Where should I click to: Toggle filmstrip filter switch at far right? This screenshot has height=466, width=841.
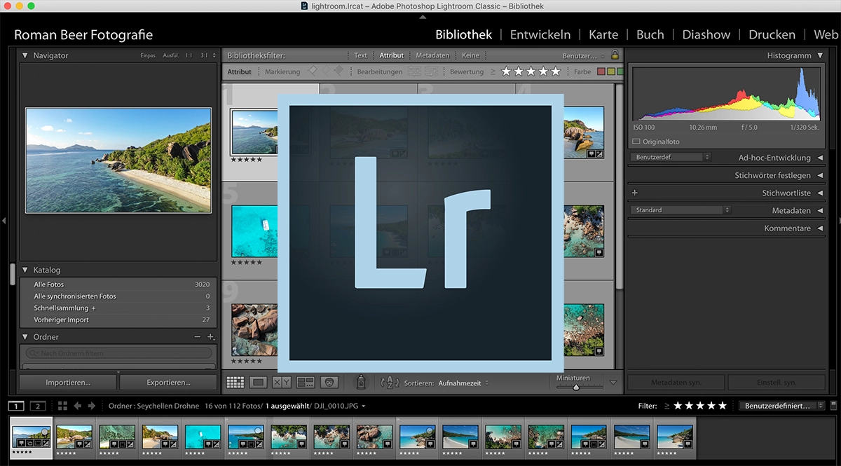(x=833, y=405)
